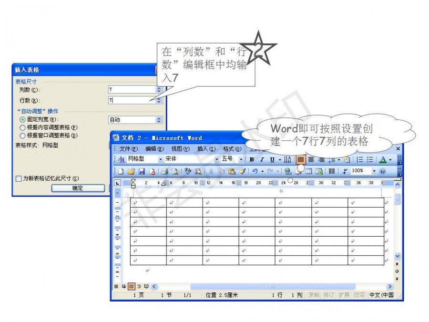Viewport: 429px width, 322px height.
Task: Click the Bold formatting icon
Action: click(251, 159)
